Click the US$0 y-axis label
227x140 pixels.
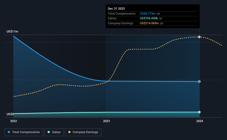(x=10, y=114)
